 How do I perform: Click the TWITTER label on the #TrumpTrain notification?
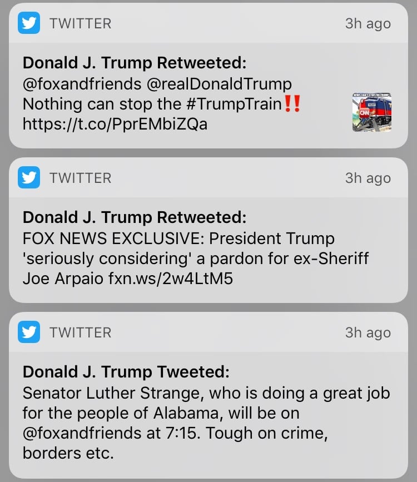click(x=81, y=23)
